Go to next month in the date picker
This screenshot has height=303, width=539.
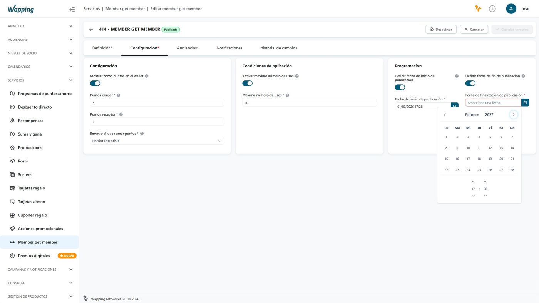513,115
